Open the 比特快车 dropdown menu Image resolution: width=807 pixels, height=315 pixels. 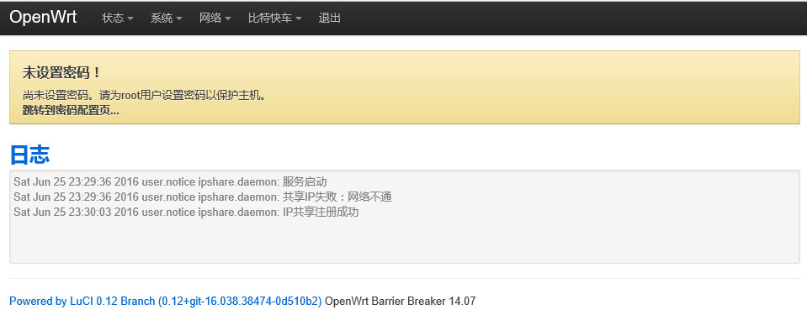tap(274, 18)
